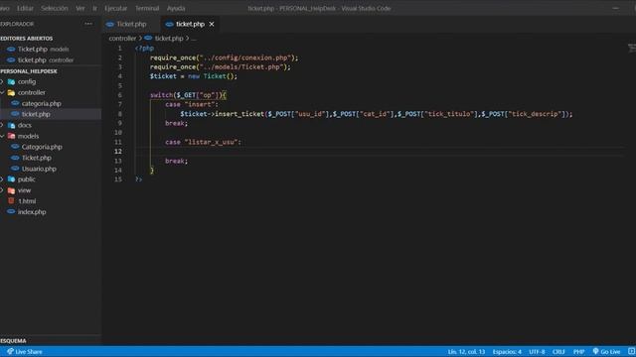Screen dimensions: 636x357
Task: Open the Ver menu
Action: (80, 8)
